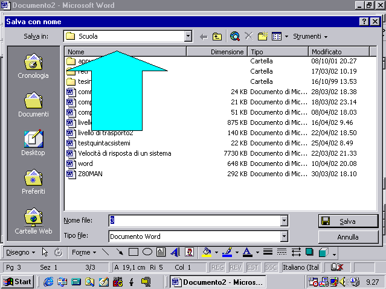
Task: Select the Arrow drawing tool
Action: [x=120, y=252]
